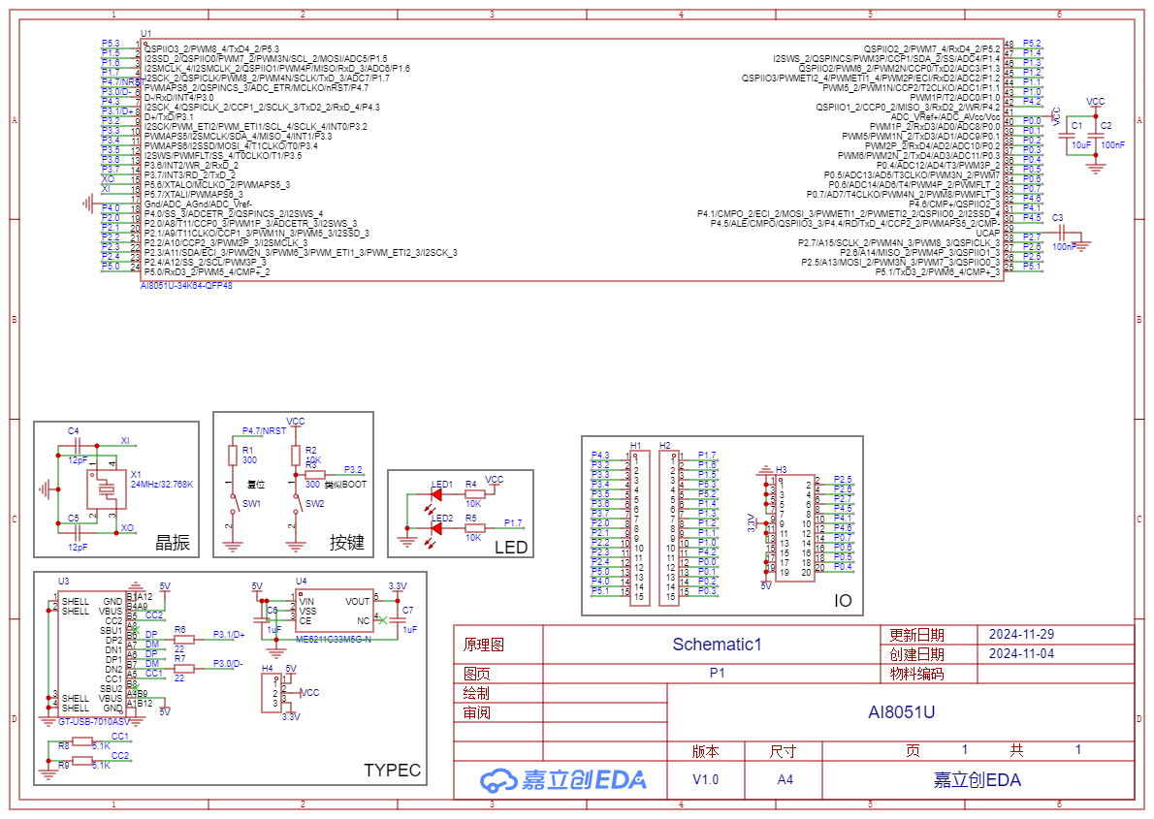Click resistor R1 300 ohm
This screenshot has width=1154, height=819.
pos(233,456)
